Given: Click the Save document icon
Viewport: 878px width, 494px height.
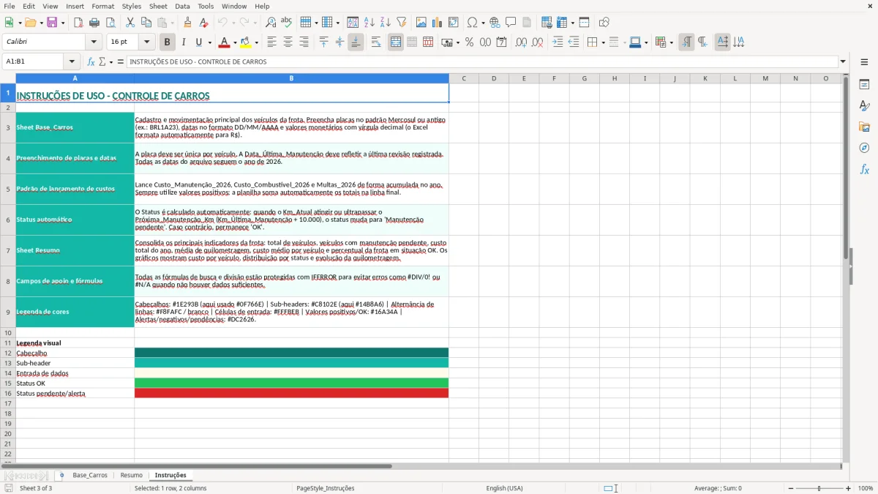Looking at the screenshot, I should coord(52,23).
